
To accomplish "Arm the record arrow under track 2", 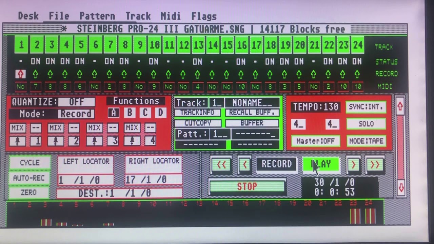I will pos(36,74).
